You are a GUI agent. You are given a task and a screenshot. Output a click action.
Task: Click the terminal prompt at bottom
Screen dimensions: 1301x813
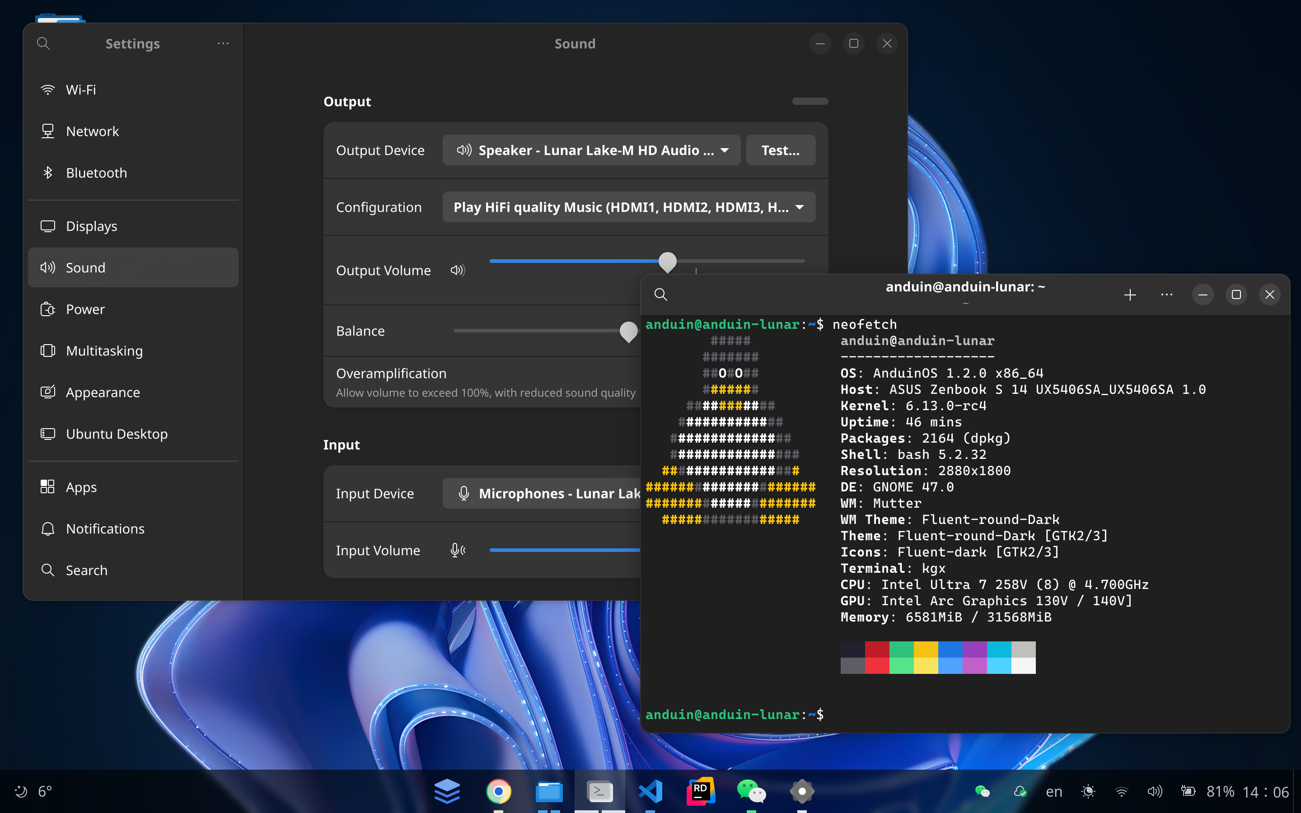pos(735,715)
